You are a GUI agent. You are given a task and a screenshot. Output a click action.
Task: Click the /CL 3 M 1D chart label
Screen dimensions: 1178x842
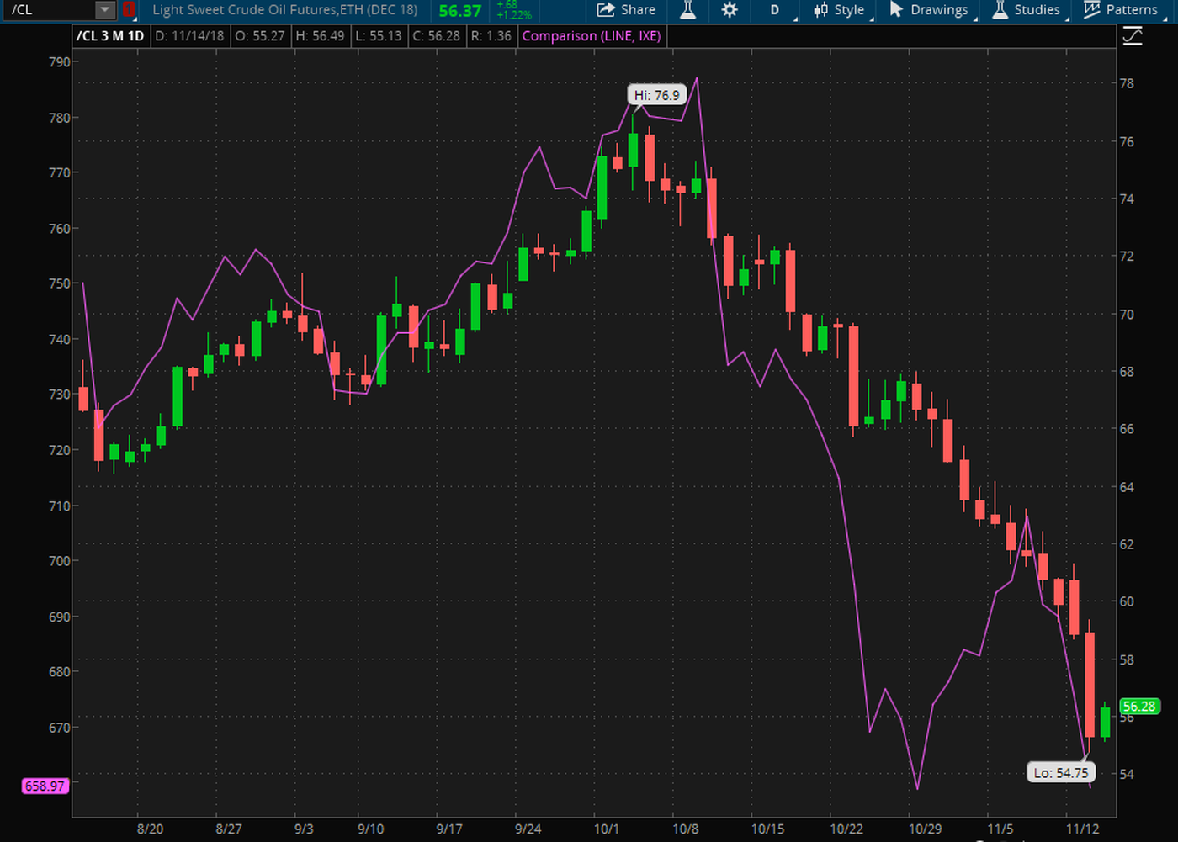pyautogui.click(x=110, y=36)
